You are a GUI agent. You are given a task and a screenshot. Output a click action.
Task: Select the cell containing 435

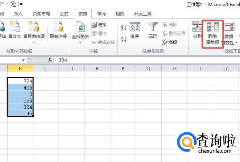point(20,88)
